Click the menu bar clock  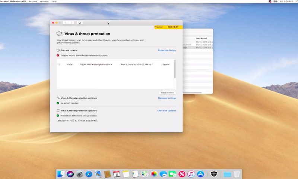coord(286,1)
